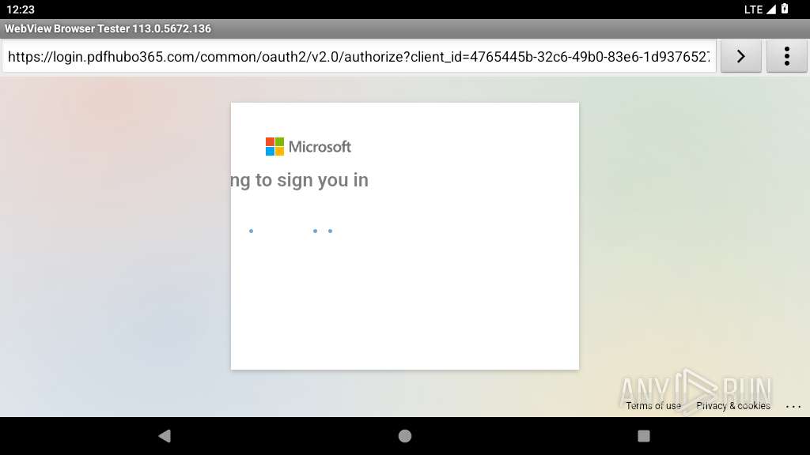Tap the Go arrow button beside the URL bar
810x455 pixels.
point(740,56)
